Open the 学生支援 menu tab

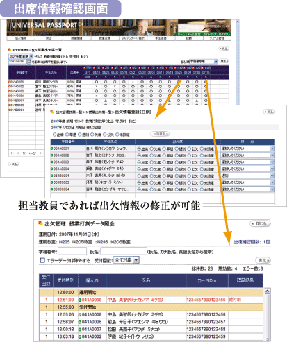161,38
